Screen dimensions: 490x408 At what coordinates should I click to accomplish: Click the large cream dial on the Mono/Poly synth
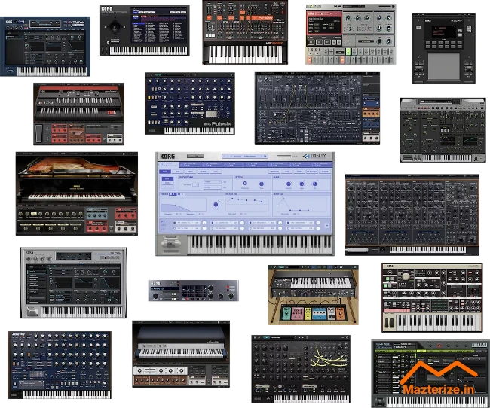[x=406, y=276]
